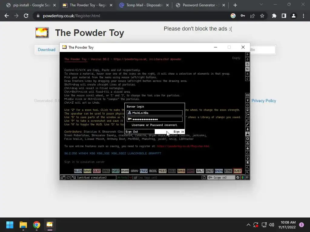Open the Special star menu icon
The width and height of the screenshot is (310, 232).
pos(247,148)
